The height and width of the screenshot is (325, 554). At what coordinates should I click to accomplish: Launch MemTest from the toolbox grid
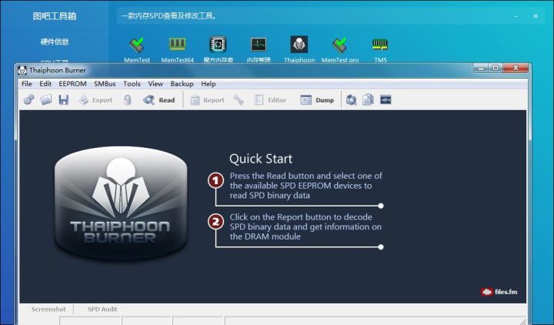point(137,49)
